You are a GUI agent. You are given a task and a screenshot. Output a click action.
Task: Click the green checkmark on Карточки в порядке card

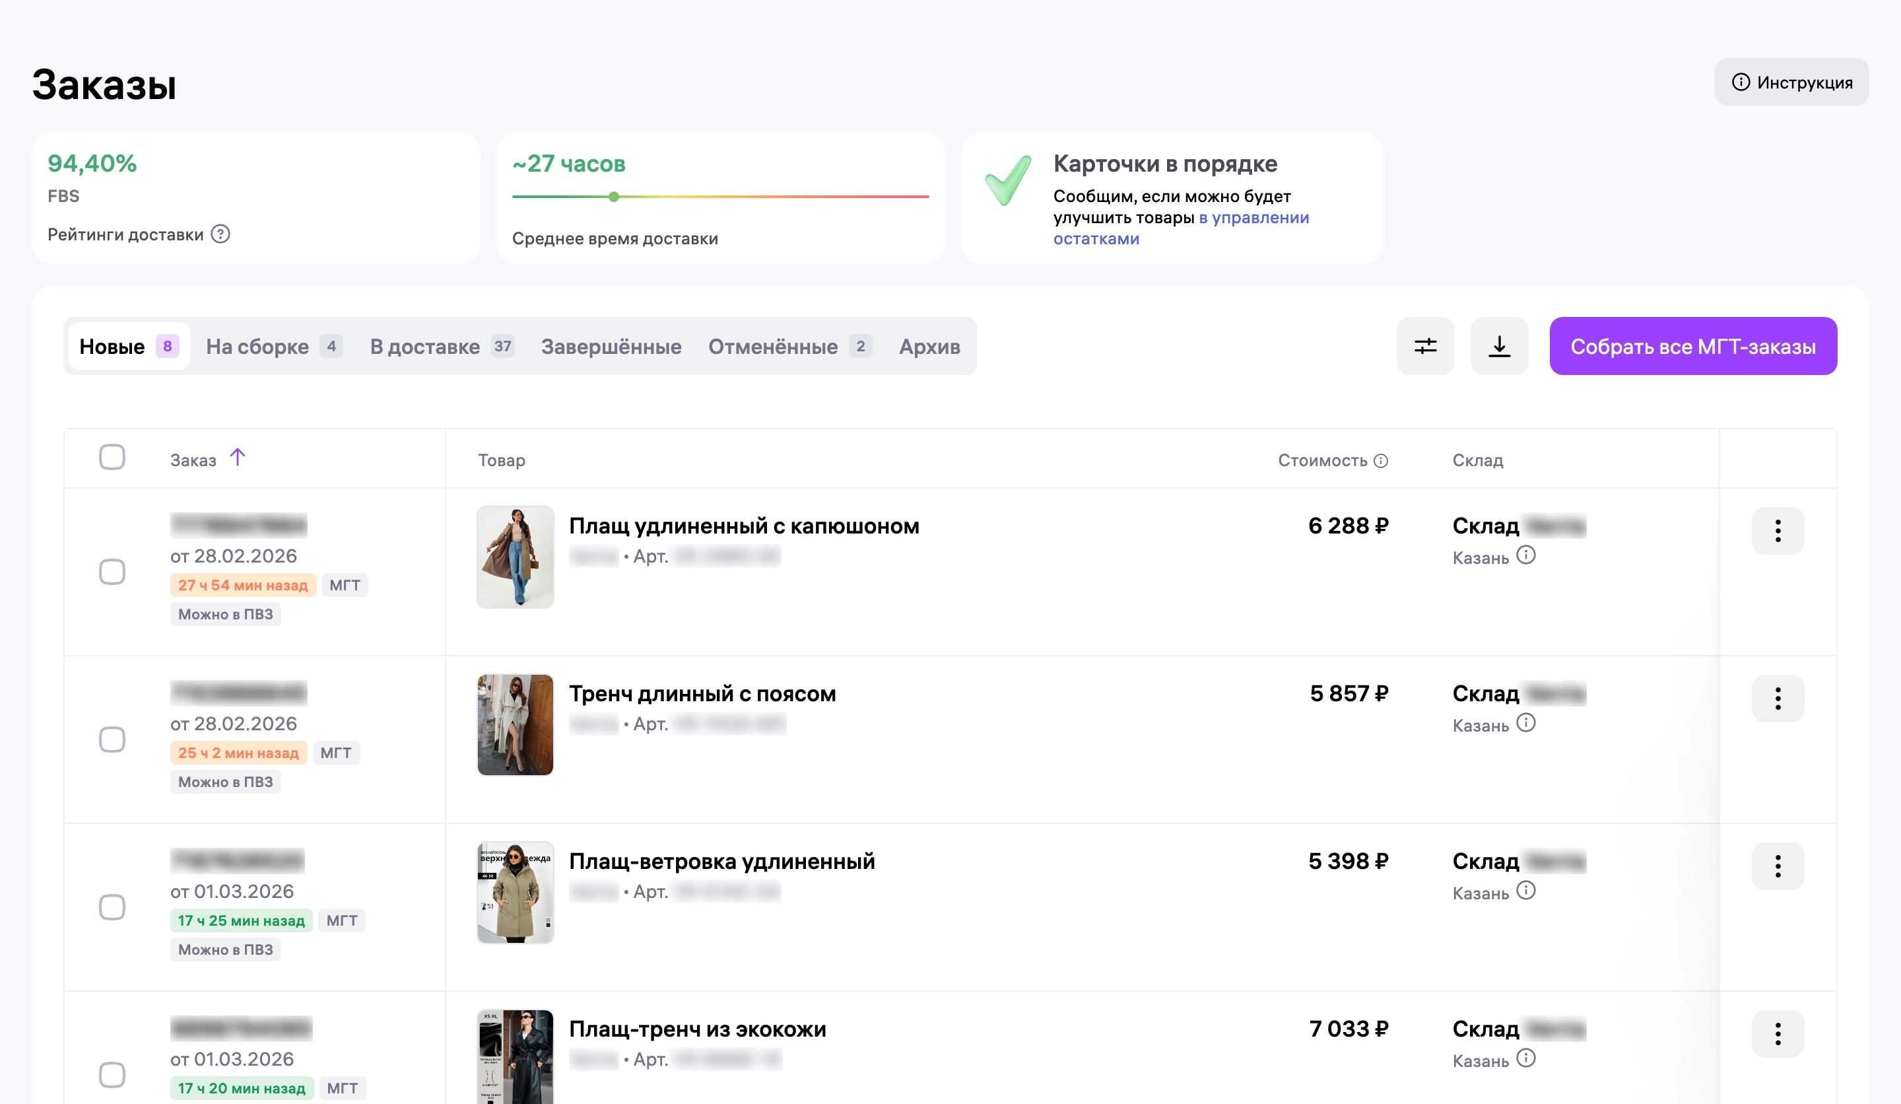pyautogui.click(x=1009, y=180)
